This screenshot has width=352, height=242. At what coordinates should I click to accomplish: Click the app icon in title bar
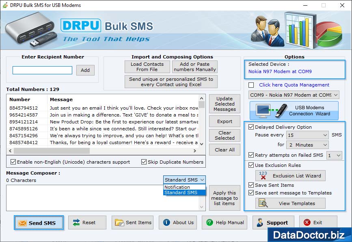(x=5, y=5)
